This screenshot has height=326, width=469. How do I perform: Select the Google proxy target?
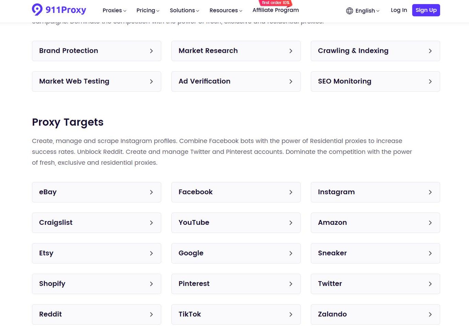point(236,253)
